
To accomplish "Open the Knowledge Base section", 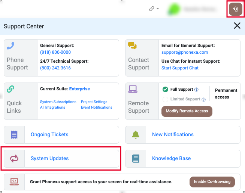I will 171,159.
